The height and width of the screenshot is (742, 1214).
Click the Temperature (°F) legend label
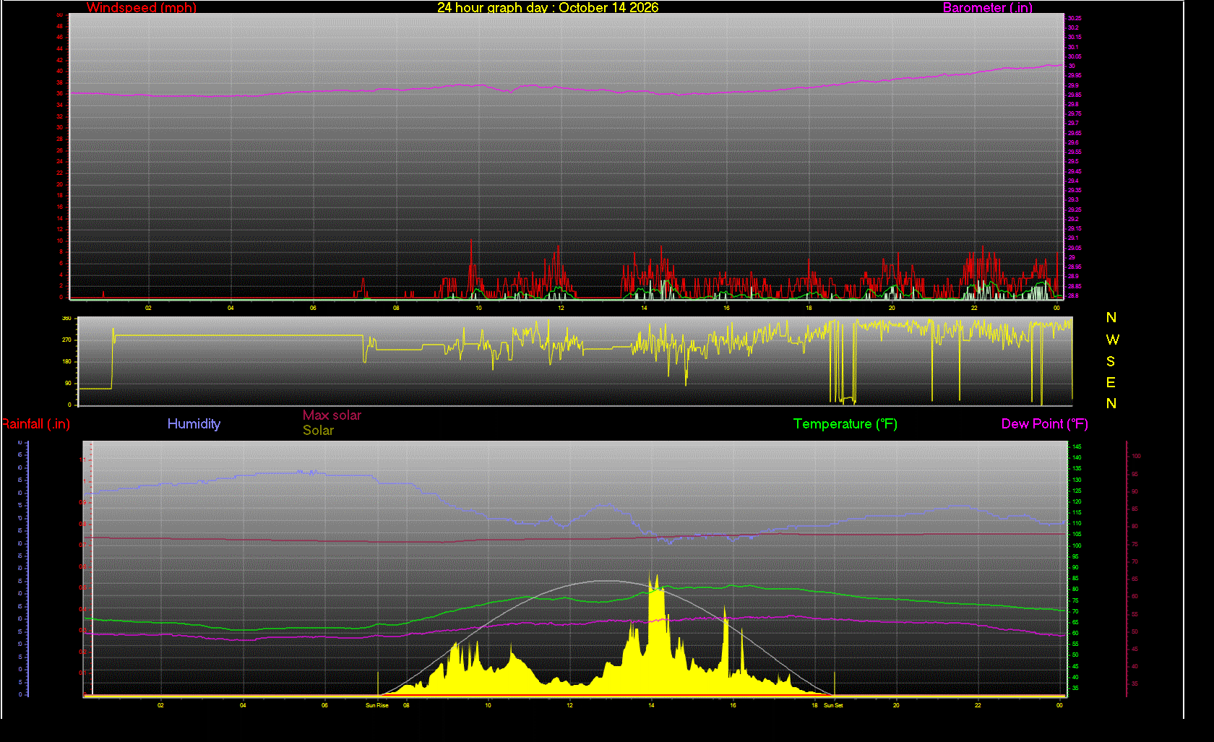click(x=845, y=424)
